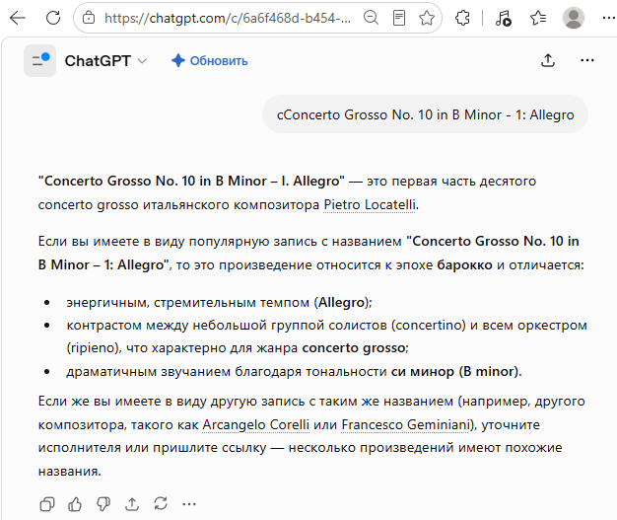
Task: Add this page to favorites
Action: pos(427,18)
